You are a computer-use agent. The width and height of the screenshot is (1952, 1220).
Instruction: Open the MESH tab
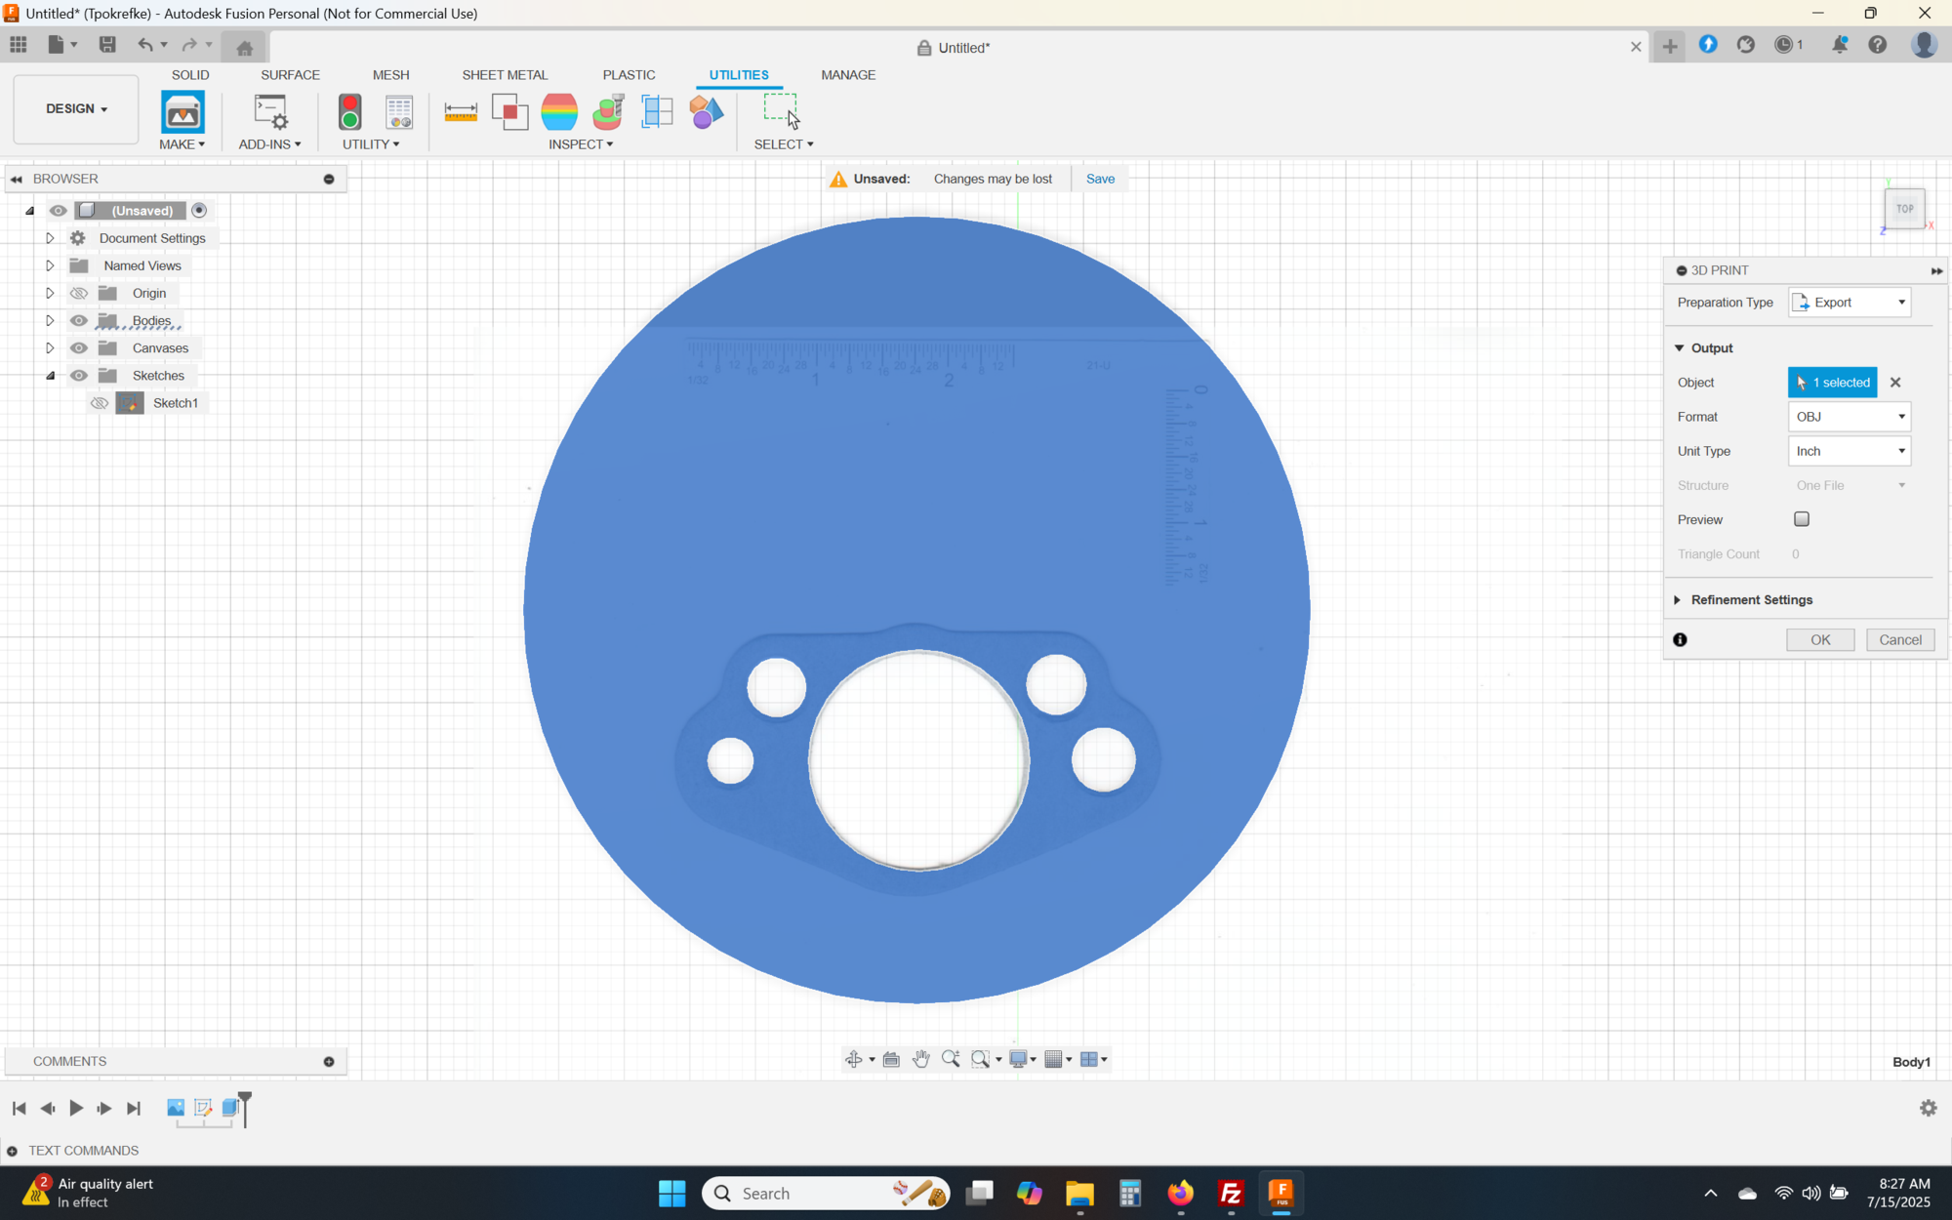pos(390,75)
